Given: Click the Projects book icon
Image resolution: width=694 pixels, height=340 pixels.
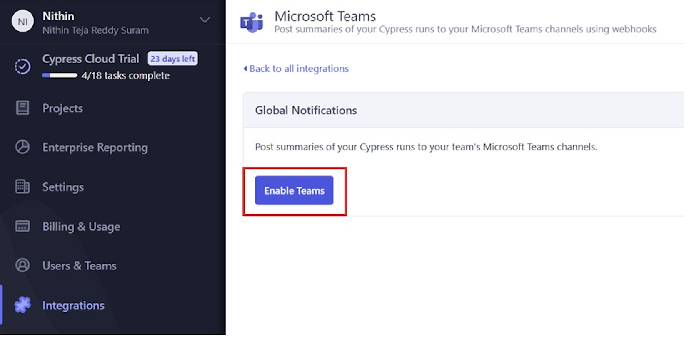Looking at the screenshot, I should 22,108.
